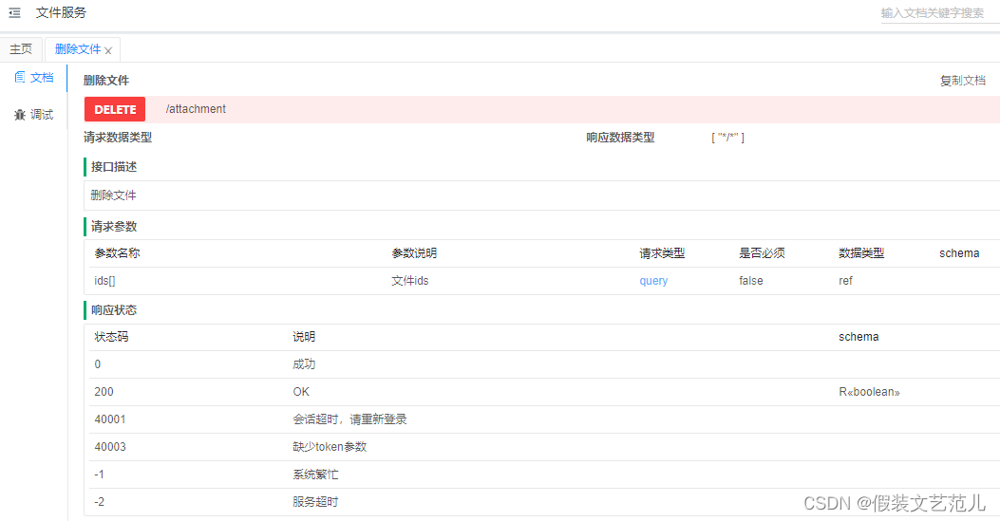Click status code 40003
This screenshot has height=521, width=1000.
[110, 446]
